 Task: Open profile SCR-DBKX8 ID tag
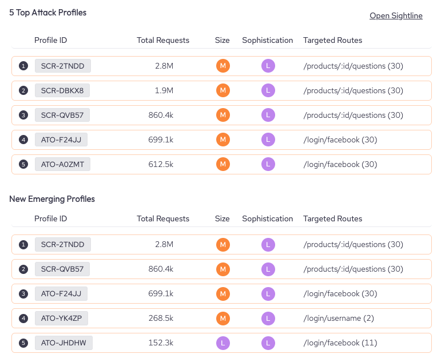[62, 90]
